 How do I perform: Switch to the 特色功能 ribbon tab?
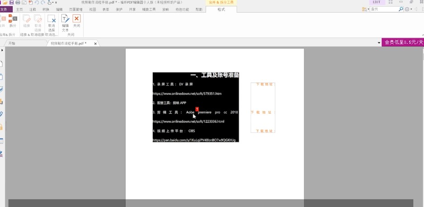tap(182, 9)
